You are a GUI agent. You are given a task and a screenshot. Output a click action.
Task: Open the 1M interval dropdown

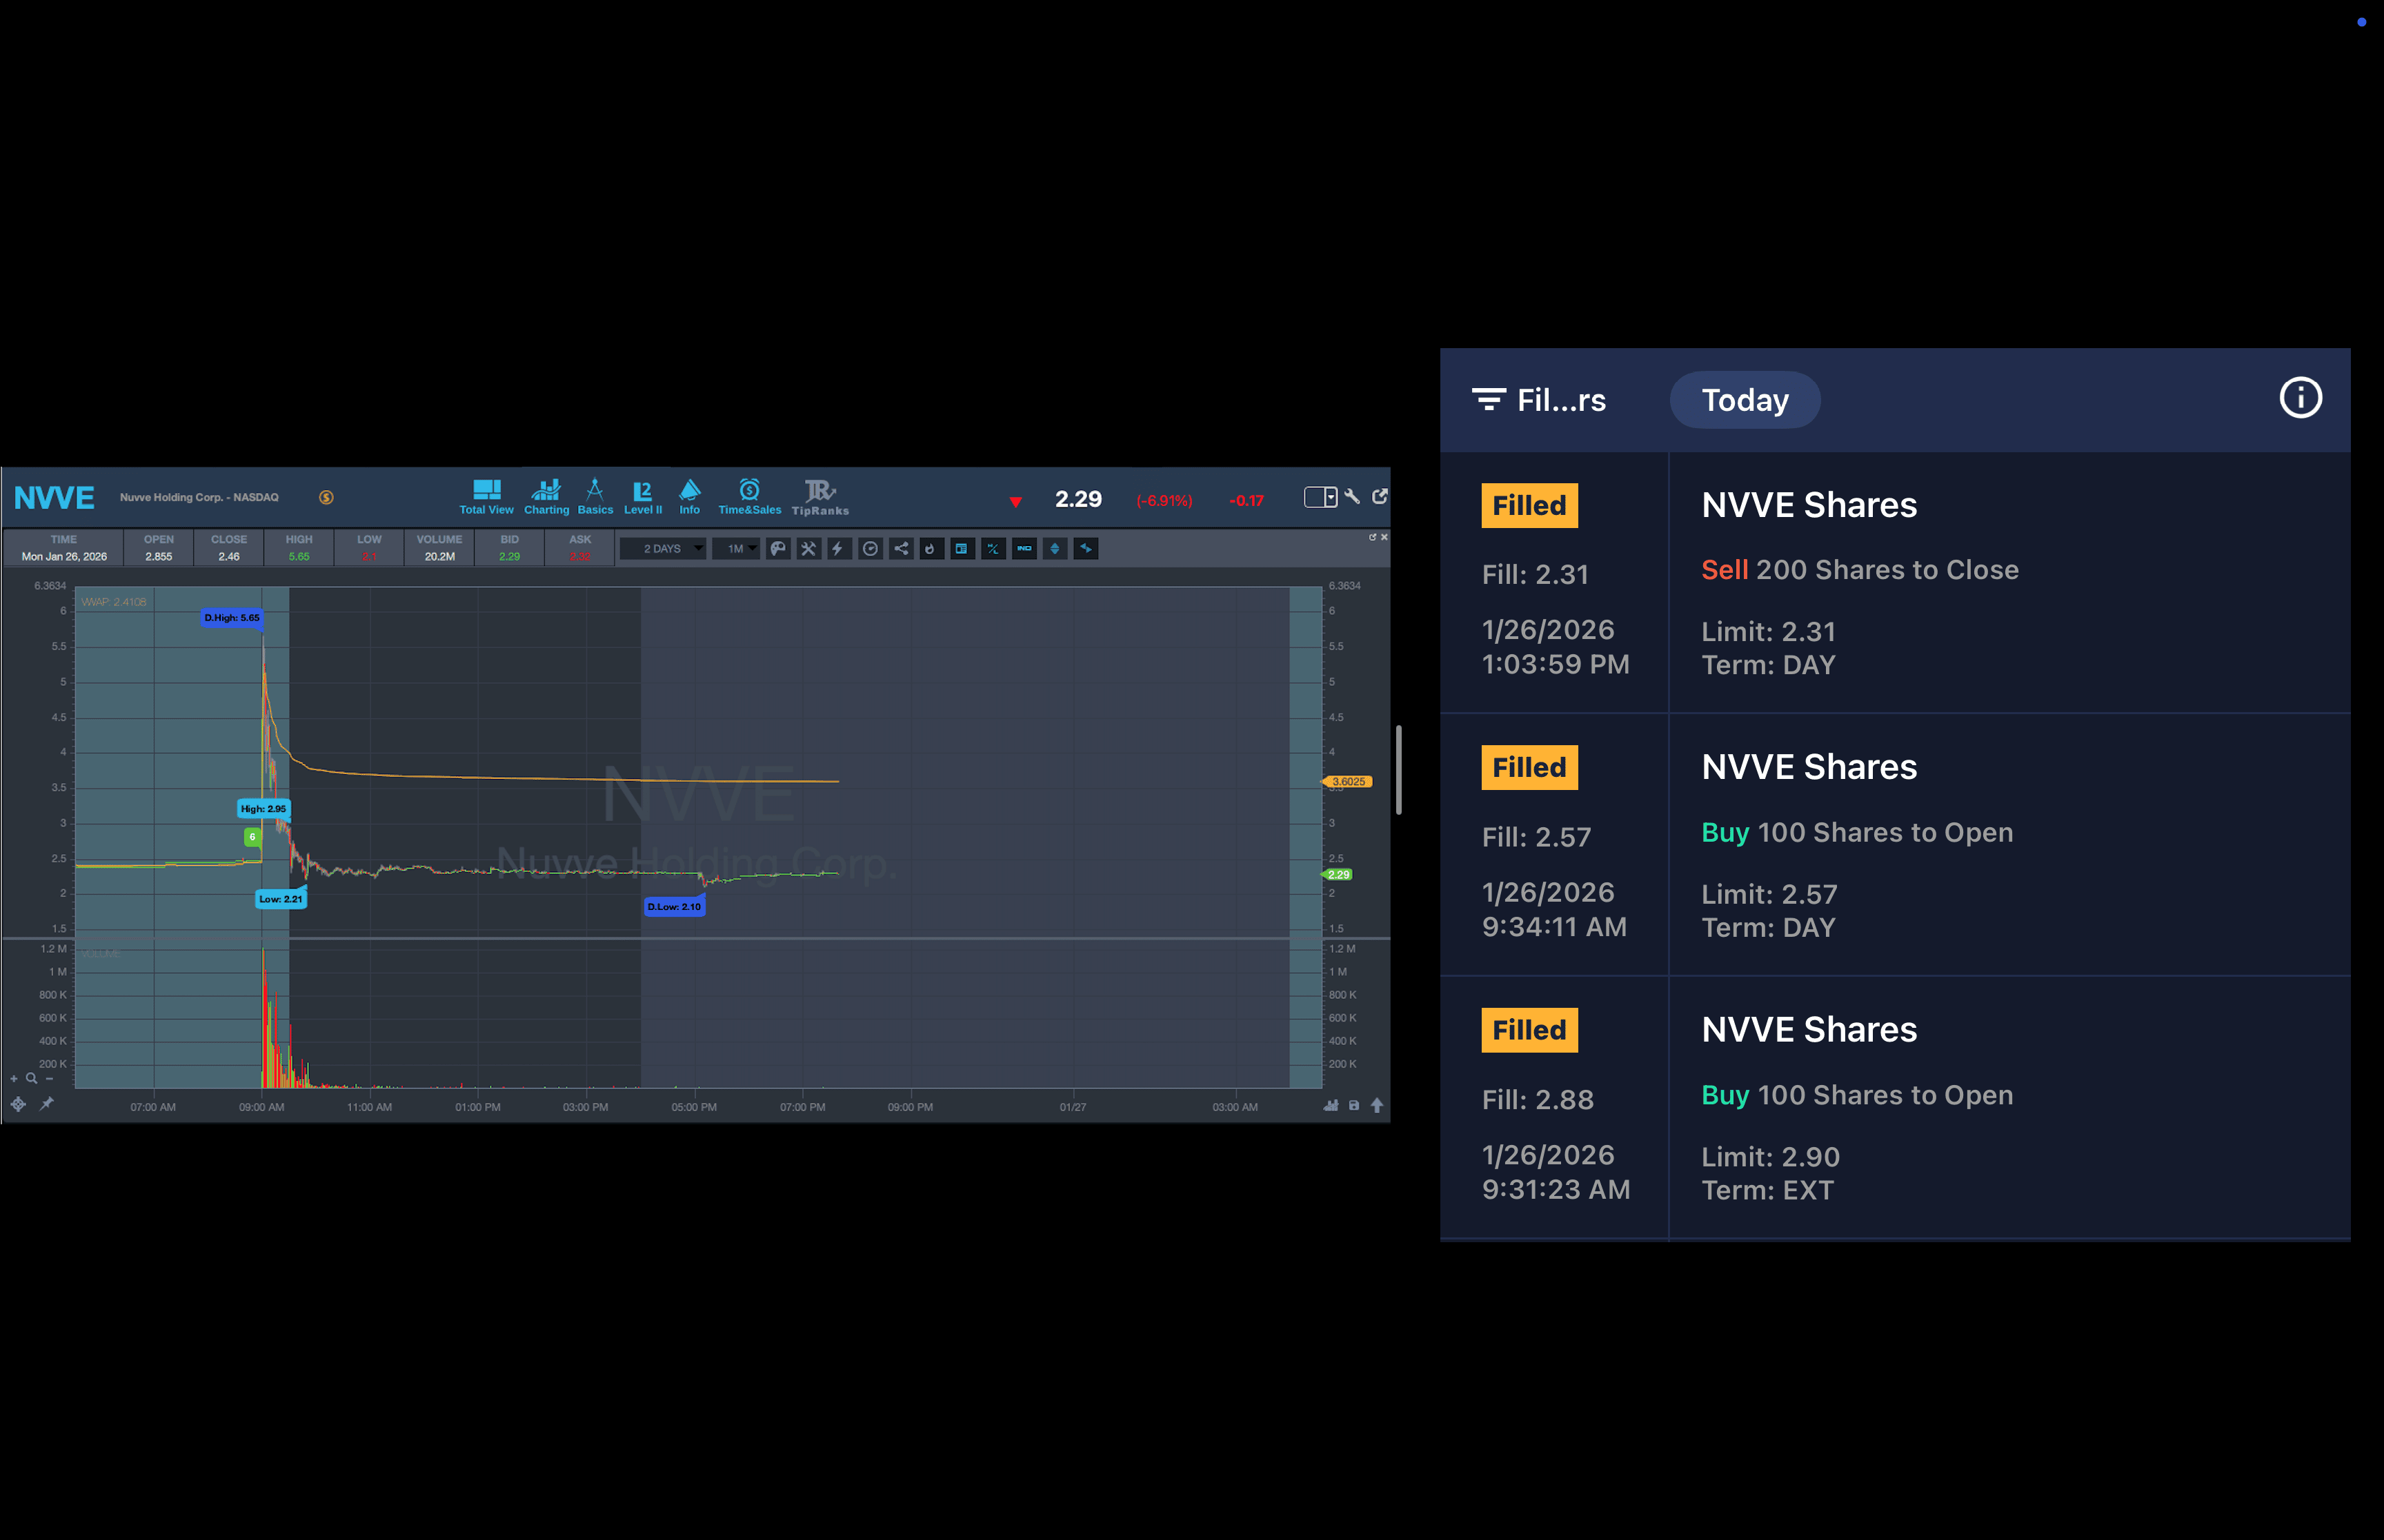737,548
